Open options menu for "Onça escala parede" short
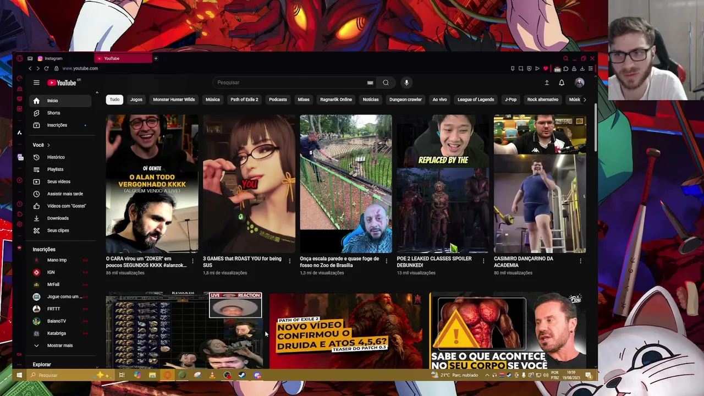 [x=387, y=261]
